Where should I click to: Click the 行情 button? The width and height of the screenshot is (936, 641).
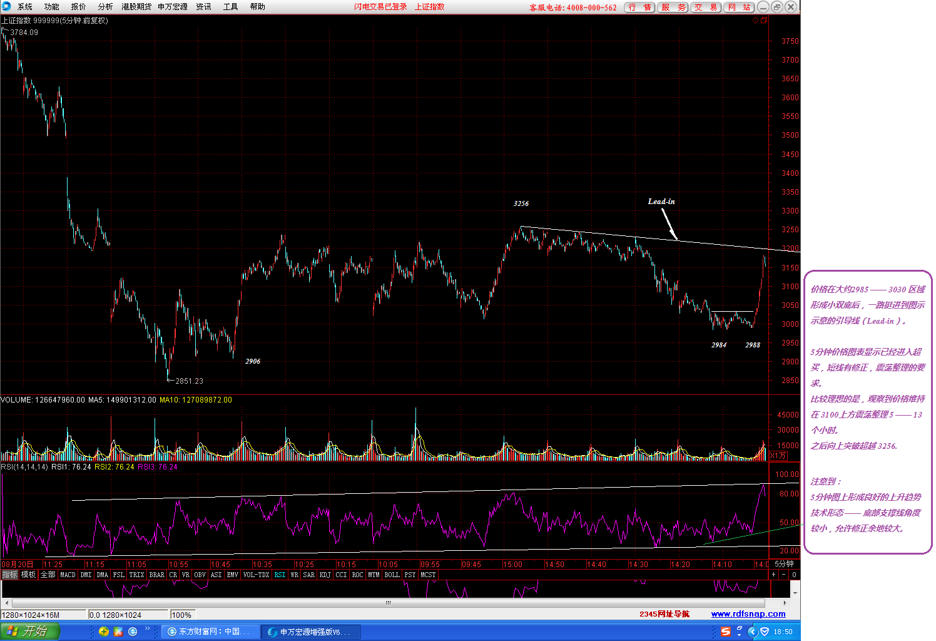tap(639, 8)
